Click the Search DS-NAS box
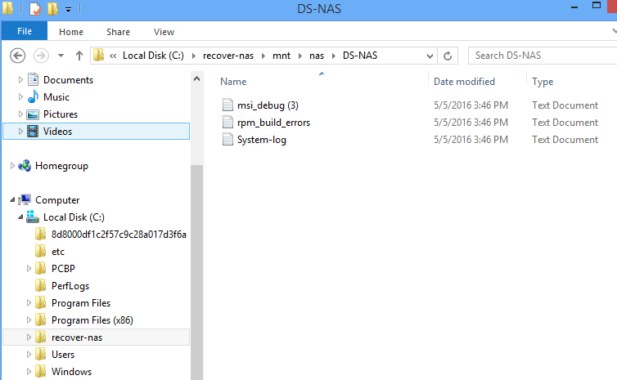617x380 pixels. (543, 56)
